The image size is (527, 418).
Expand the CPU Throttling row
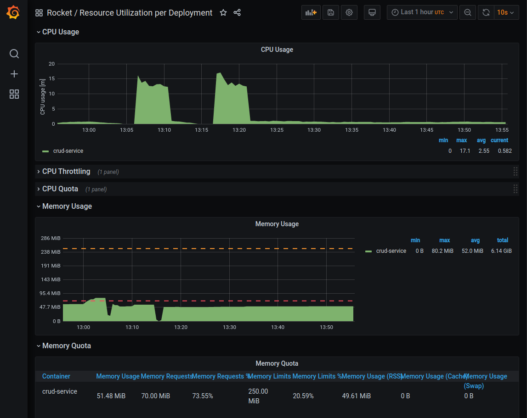[x=66, y=171]
